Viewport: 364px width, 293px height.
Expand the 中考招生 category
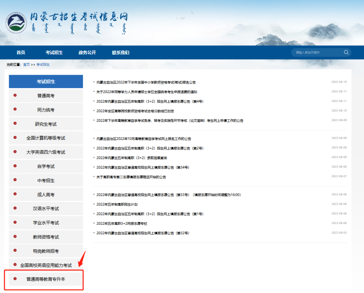click(45, 180)
